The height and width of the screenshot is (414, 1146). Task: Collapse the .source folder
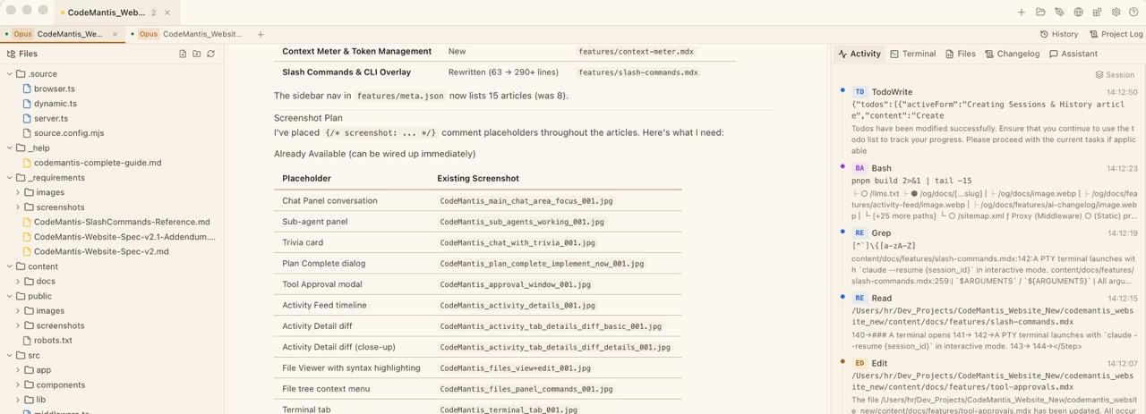tap(9, 74)
